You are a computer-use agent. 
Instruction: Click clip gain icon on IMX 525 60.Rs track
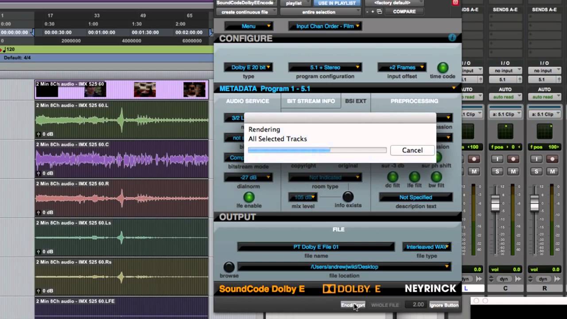[x=39, y=291]
